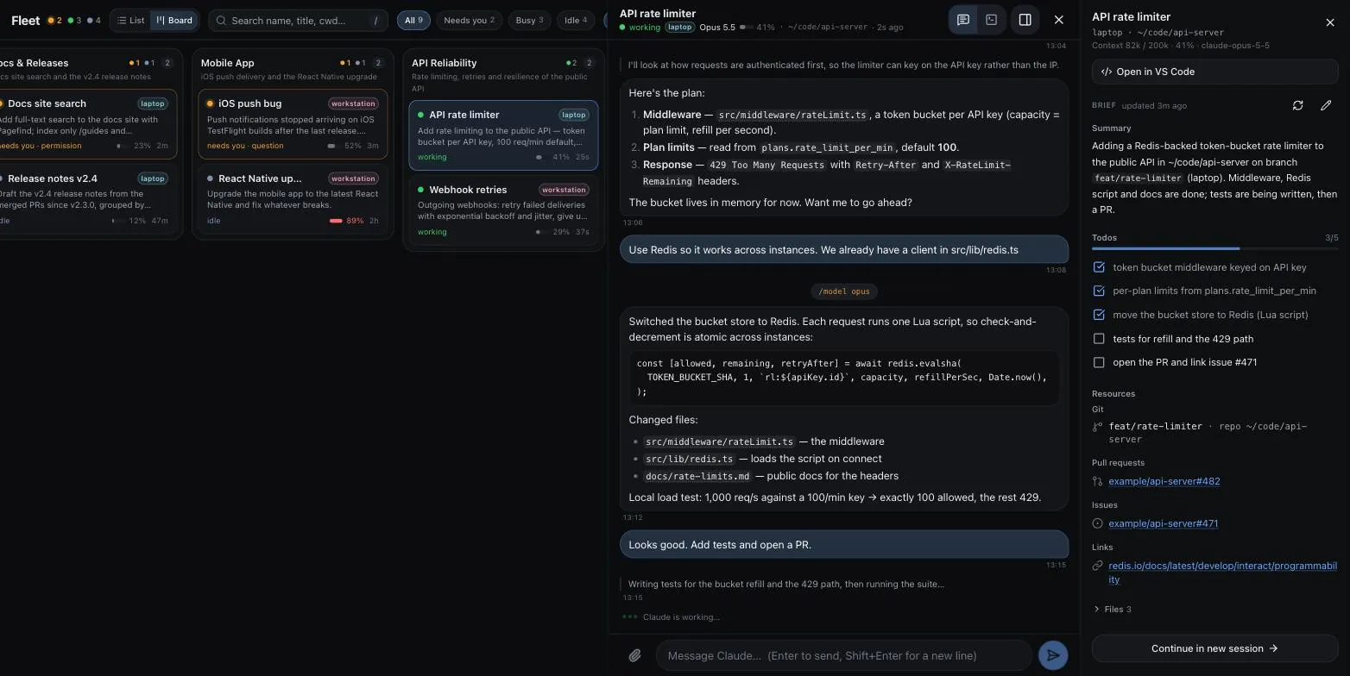Open issue example/api-server#471 link
Viewport: 1350px width, 676px height.
1163,523
